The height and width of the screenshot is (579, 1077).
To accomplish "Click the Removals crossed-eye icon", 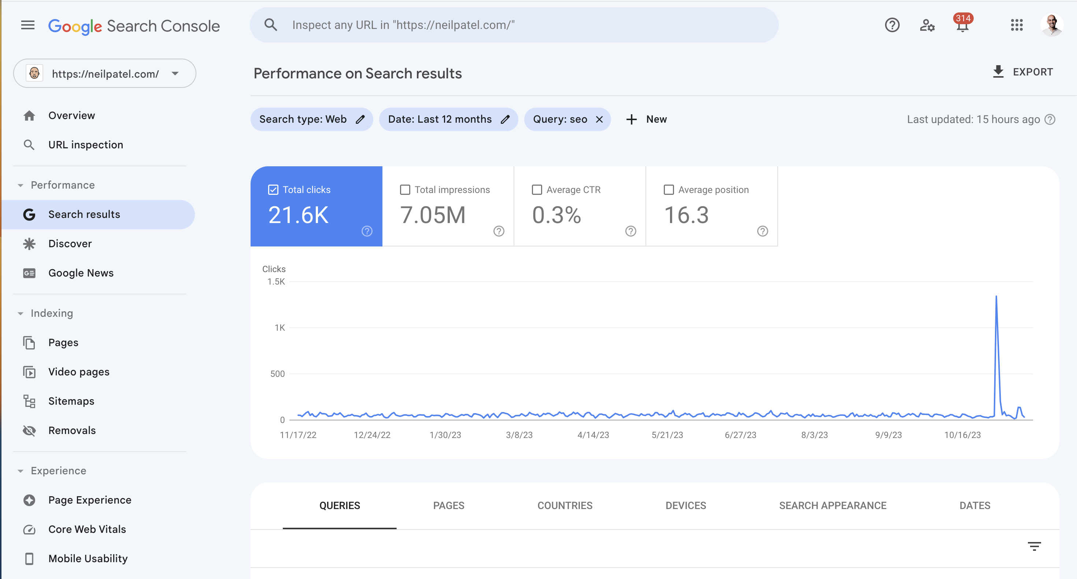I will (29, 431).
